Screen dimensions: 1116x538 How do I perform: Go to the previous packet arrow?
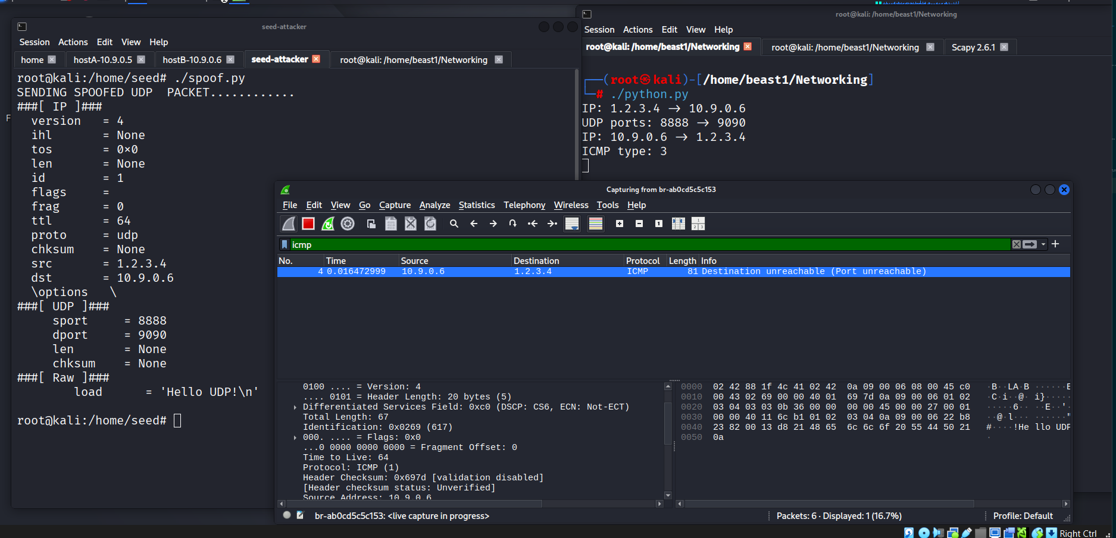tap(474, 224)
